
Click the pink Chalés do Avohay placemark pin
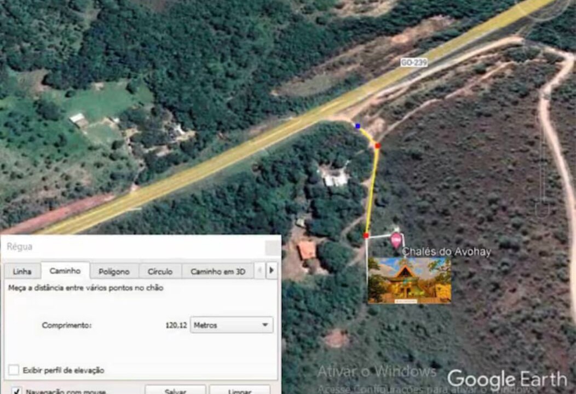tap(395, 241)
